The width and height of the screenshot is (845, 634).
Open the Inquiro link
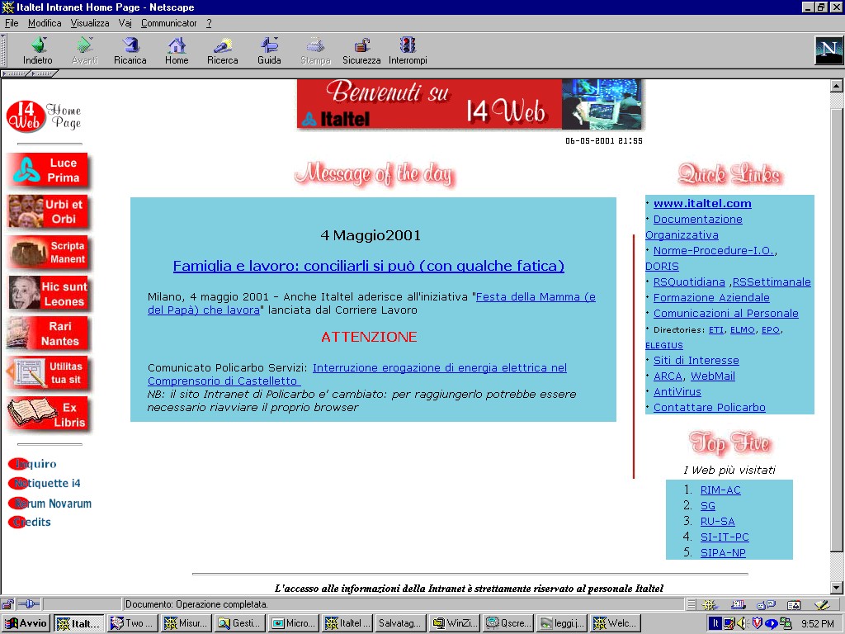click(33, 464)
